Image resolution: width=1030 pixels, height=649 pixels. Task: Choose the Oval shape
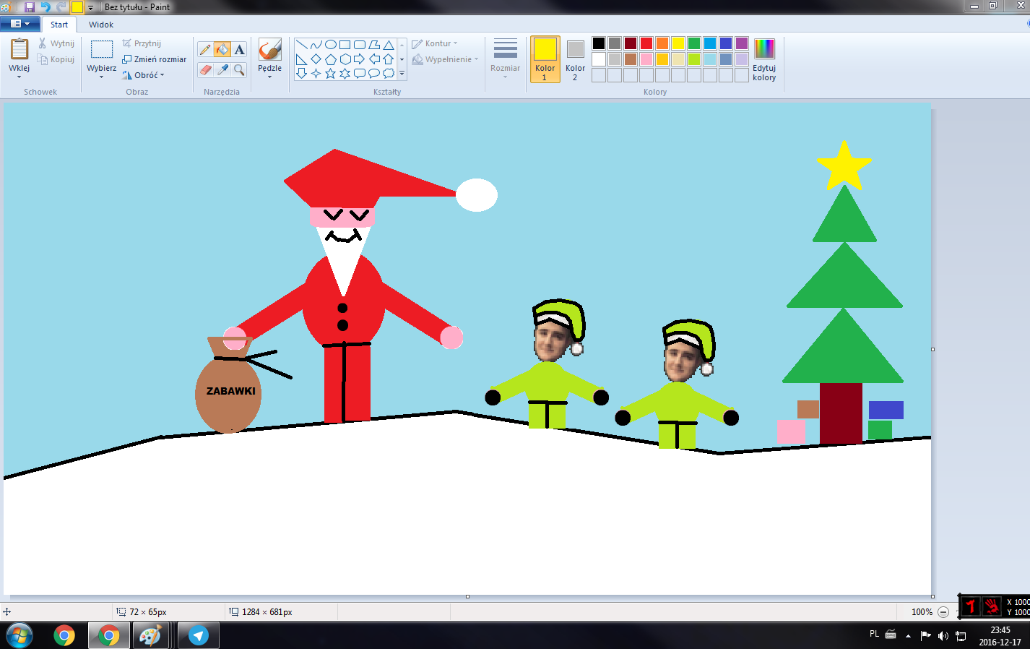(x=331, y=45)
